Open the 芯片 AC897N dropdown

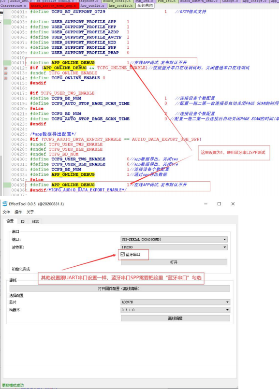(x=175, y=302)
